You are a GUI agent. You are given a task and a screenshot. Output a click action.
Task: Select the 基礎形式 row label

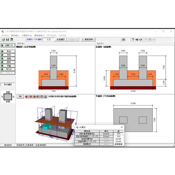click(87, 144)
